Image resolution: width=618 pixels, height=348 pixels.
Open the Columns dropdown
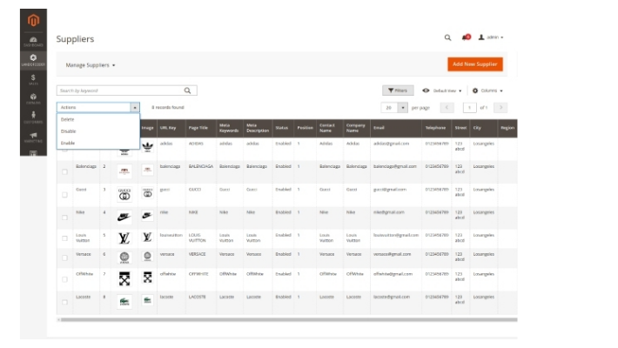pos(487,90)
